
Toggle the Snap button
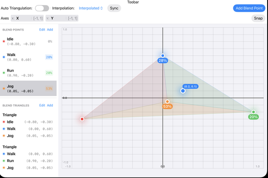tap(258, 18)
